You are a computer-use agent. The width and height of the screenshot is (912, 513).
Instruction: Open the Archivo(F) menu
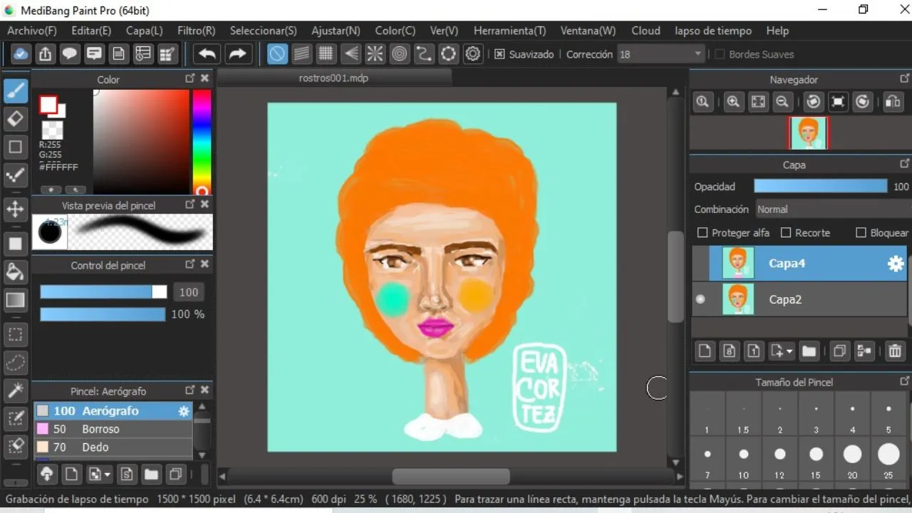pyautogui.click(x=32, y=31)
